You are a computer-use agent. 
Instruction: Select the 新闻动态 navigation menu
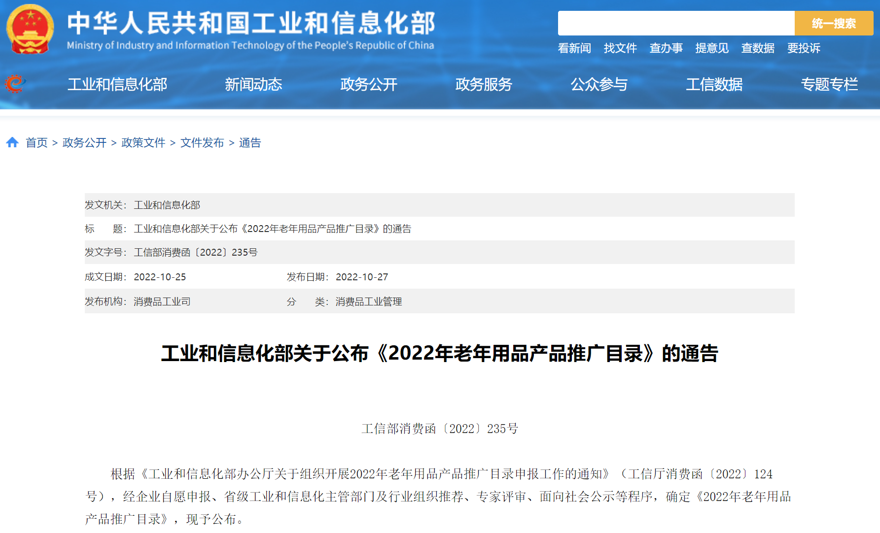click(x=253, y=84)
